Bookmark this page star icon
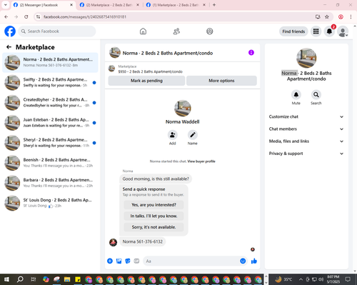357x285 pixels. tap(327, 16)
